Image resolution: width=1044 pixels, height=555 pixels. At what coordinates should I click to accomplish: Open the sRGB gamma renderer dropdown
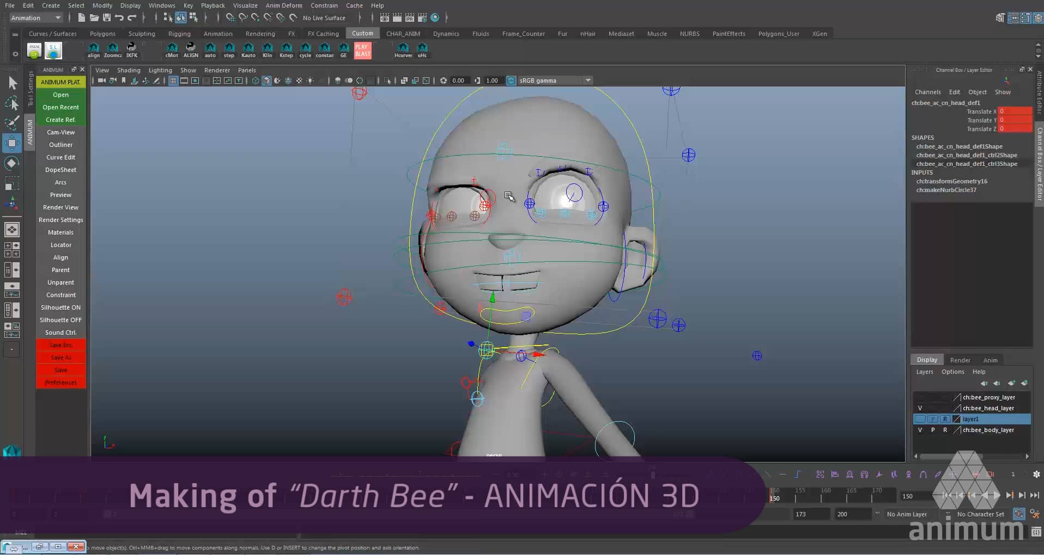coord(587,80)
